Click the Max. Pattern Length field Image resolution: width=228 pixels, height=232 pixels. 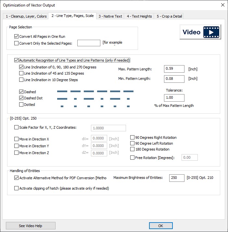coord(174,69)
